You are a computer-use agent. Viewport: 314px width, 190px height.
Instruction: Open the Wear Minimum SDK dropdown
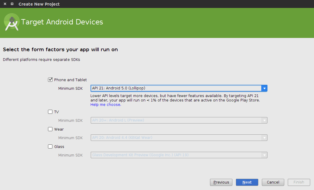click(x=179, y=138)
